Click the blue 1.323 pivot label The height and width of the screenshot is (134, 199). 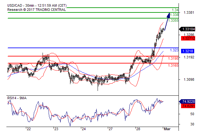point(174,50)
